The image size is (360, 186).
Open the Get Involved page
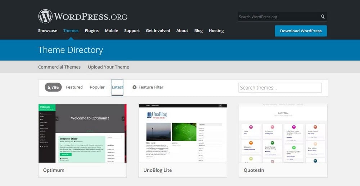[158, 31]
